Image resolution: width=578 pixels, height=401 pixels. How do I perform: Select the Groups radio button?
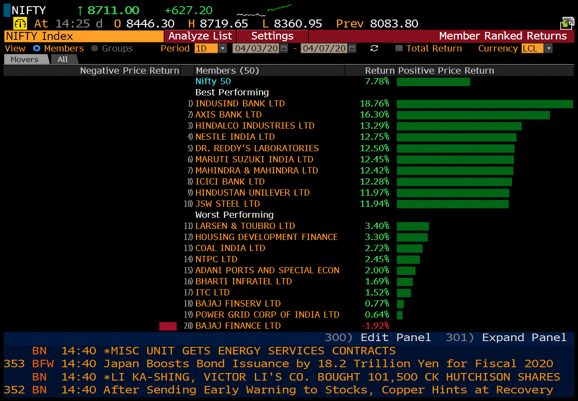pos(94,48)
